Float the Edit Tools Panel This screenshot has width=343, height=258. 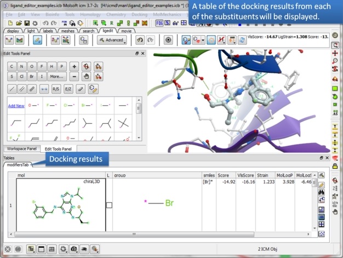coord(137,54)
